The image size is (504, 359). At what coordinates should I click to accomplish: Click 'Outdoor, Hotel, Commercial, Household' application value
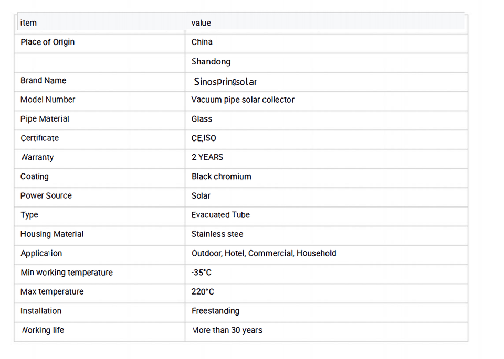[264, 254]
